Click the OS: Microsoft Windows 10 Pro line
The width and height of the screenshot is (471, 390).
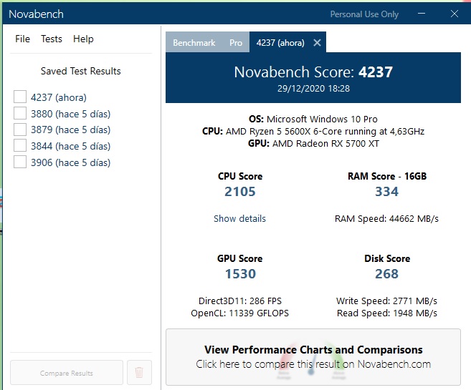(313, 120)
